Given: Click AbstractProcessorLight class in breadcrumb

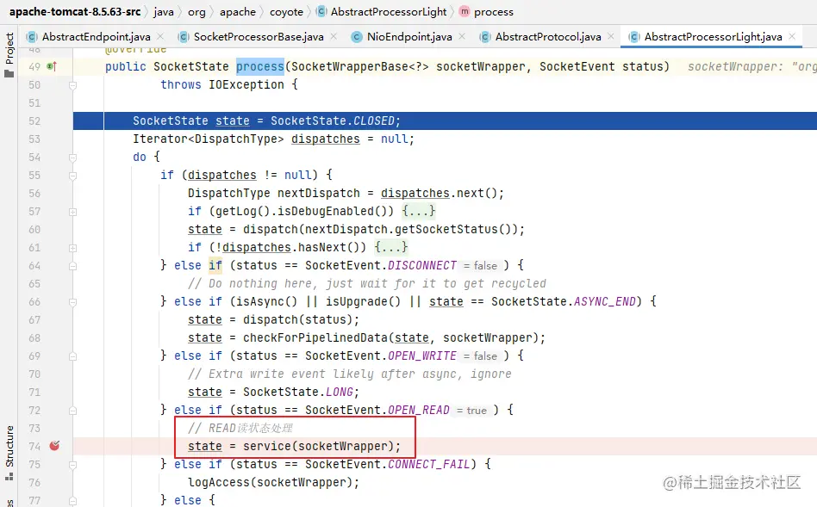Looking at the screenshot, I should click(389, 11).
